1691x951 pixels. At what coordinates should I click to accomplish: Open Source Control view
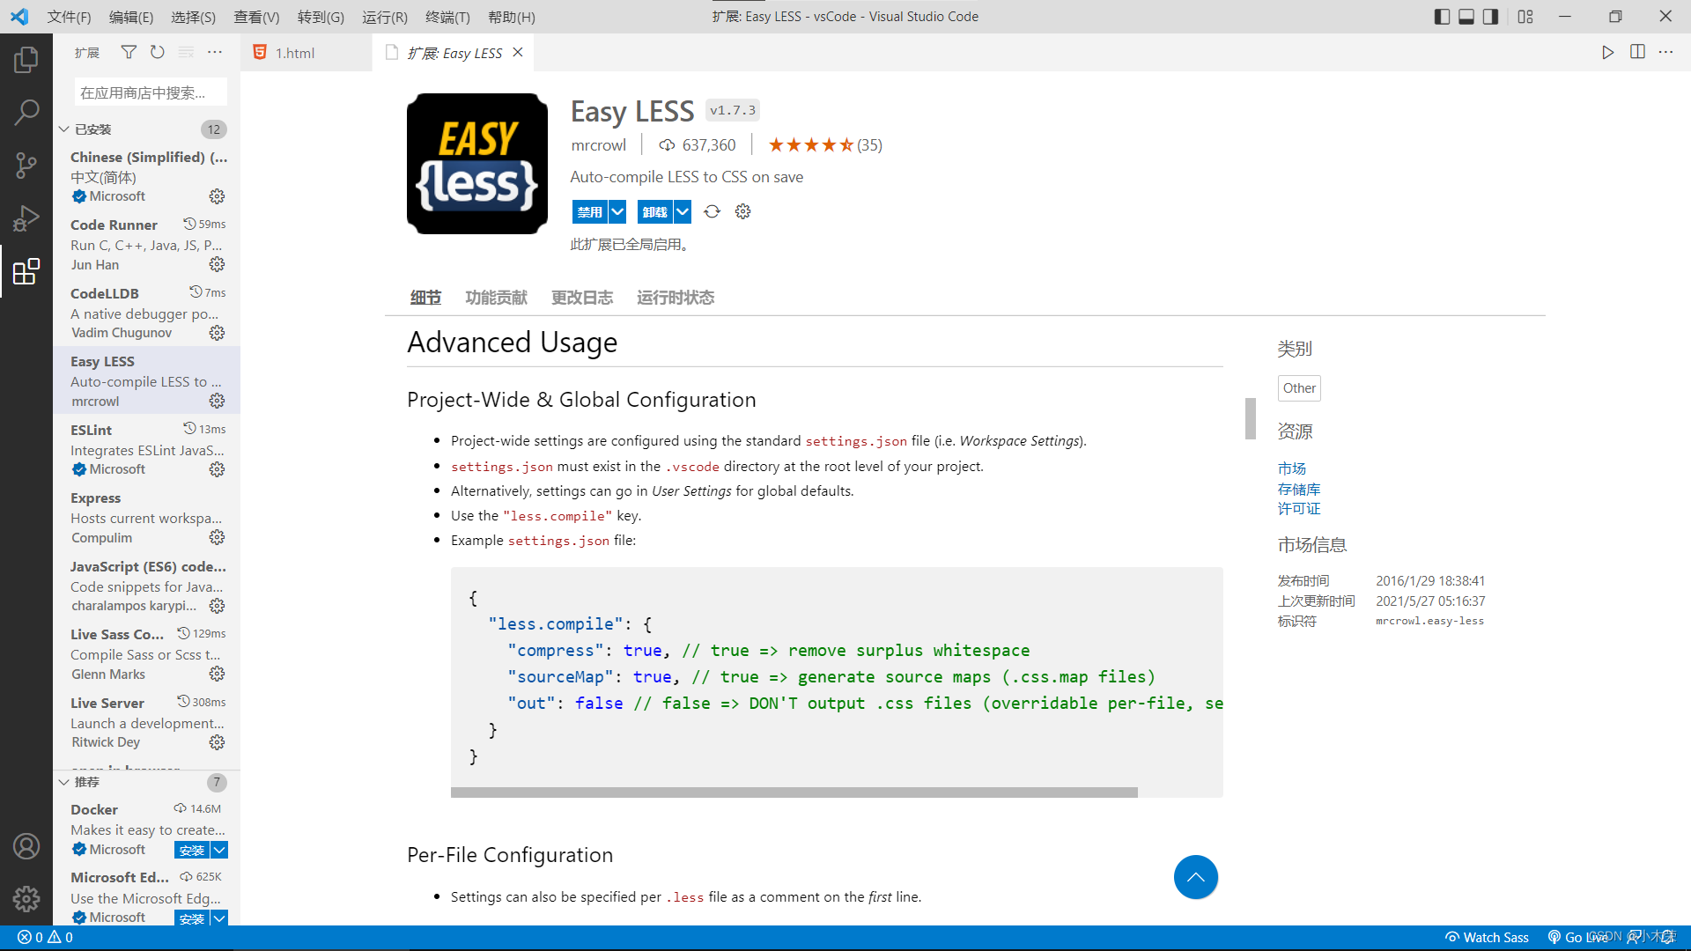coord(26,165)
